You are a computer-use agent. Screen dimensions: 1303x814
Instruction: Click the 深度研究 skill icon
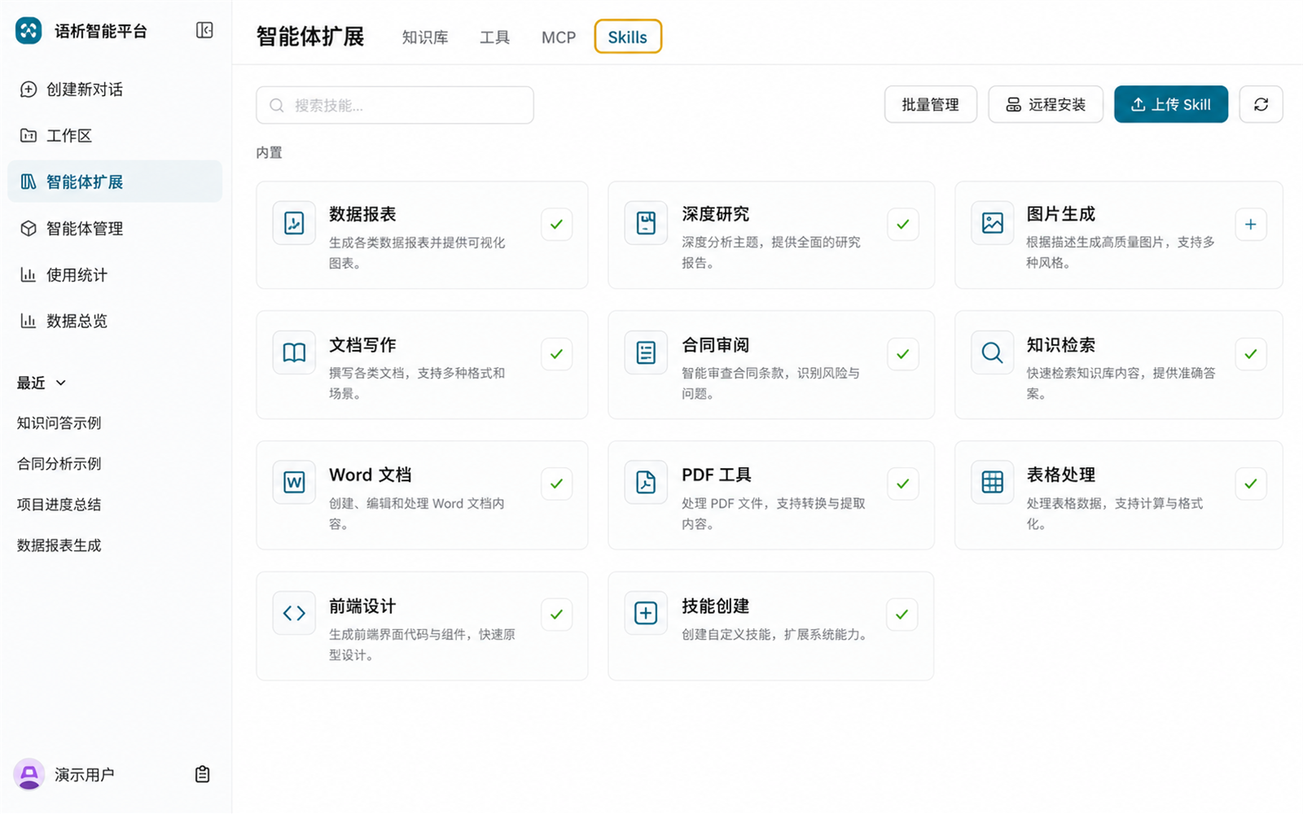click(646, 223)
